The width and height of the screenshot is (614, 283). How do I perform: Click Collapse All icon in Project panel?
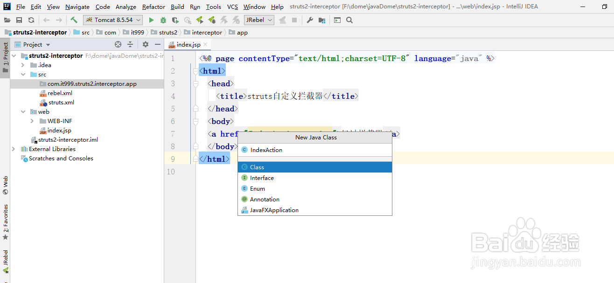coord(130,44)
